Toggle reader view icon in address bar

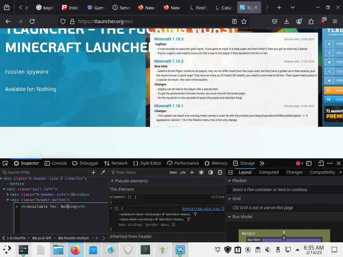[234, 21]
